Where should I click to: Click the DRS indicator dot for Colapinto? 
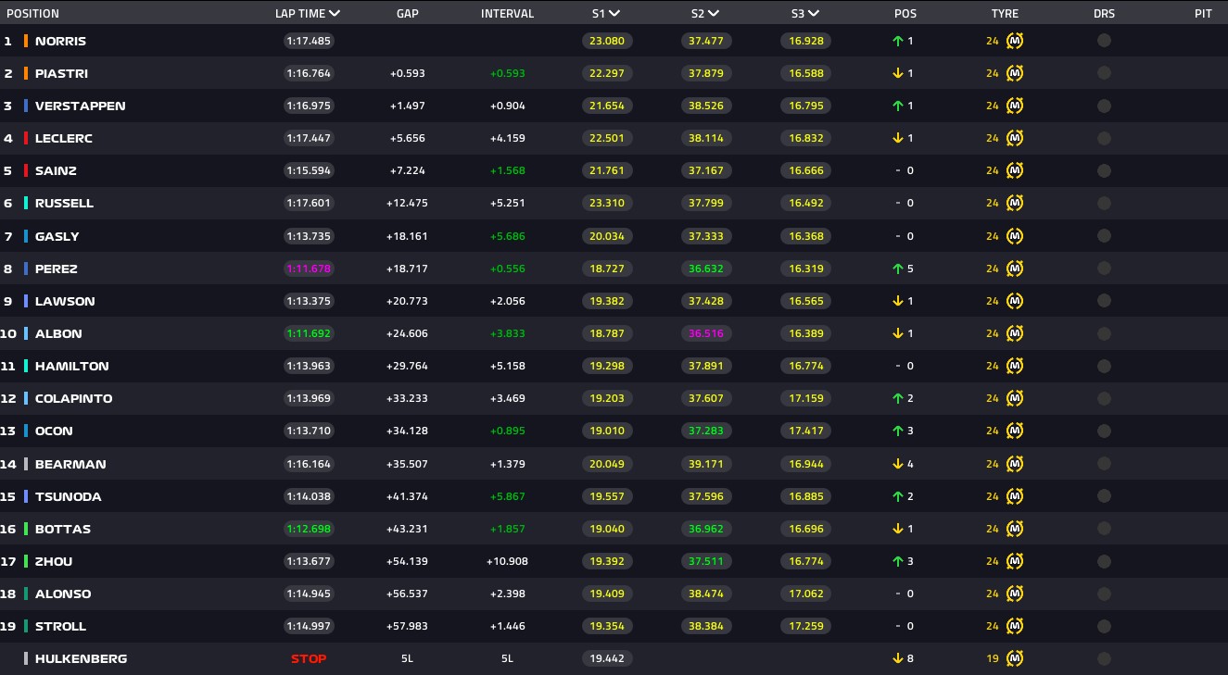[x=1104, y=398]
